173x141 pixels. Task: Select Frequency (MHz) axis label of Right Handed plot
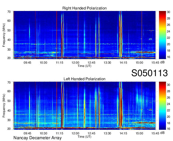pos(4,35)
